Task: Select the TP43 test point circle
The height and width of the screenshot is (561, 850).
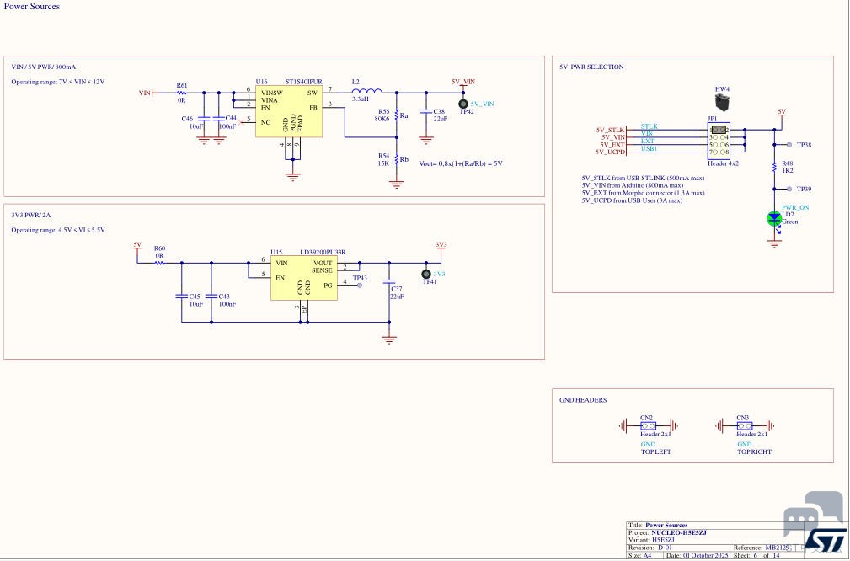Action: coord(360,285)
